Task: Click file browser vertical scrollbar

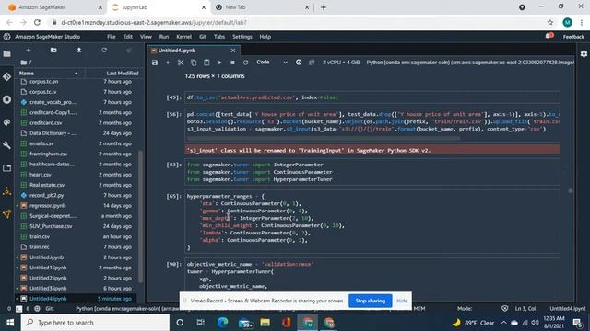Action: 140,216
